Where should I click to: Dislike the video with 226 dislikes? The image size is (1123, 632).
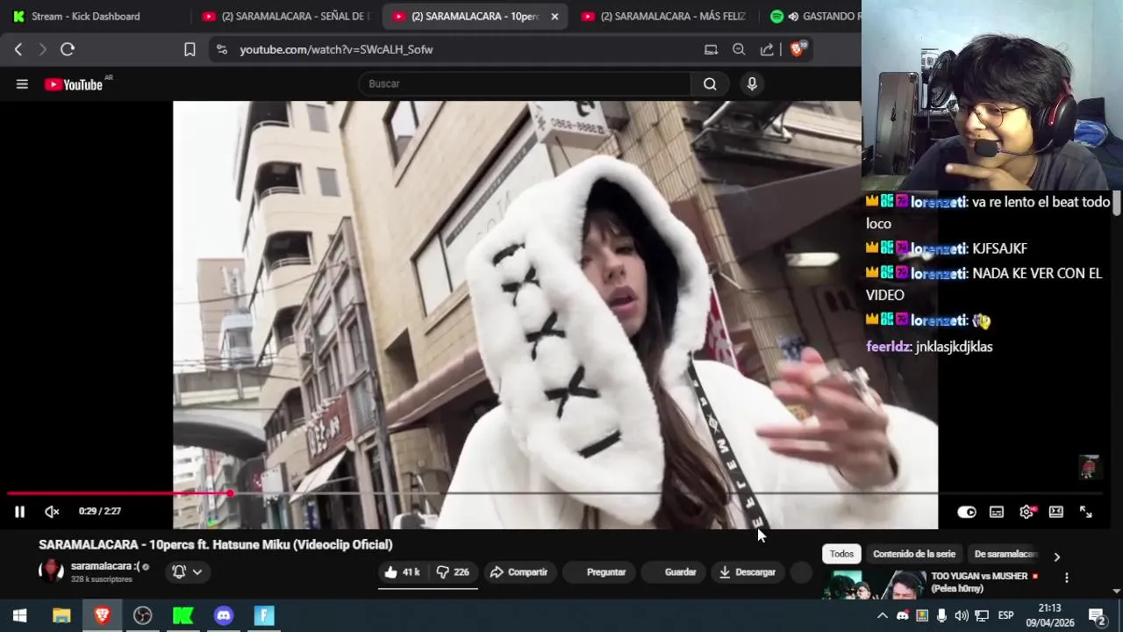pyautogui.click(x=453, y=572)
